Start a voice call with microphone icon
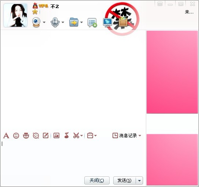The image size is (199, 187). coord(55,22)
